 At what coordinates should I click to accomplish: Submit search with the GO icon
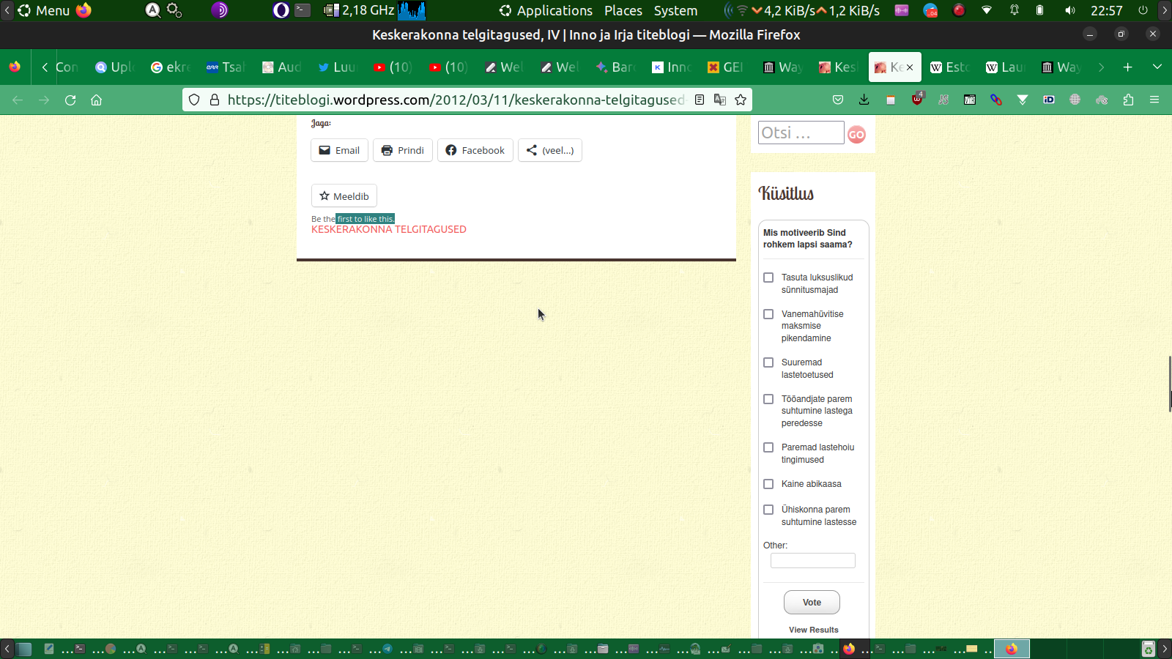click(x=856, y=134)
